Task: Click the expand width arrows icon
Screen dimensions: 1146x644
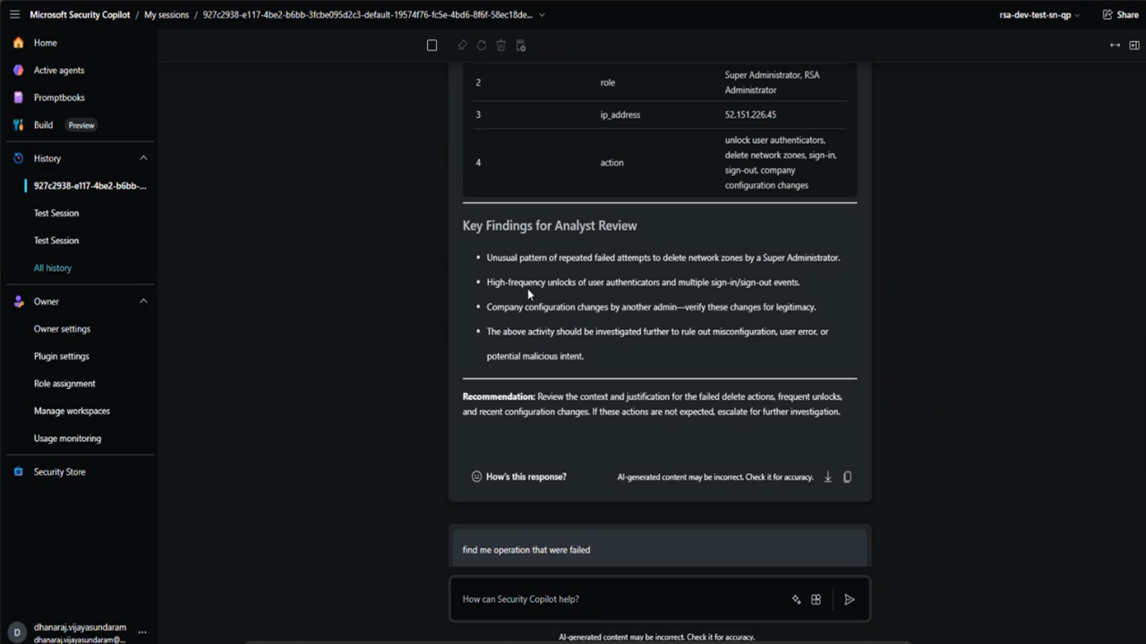Action: click(x=1115, y=46)
